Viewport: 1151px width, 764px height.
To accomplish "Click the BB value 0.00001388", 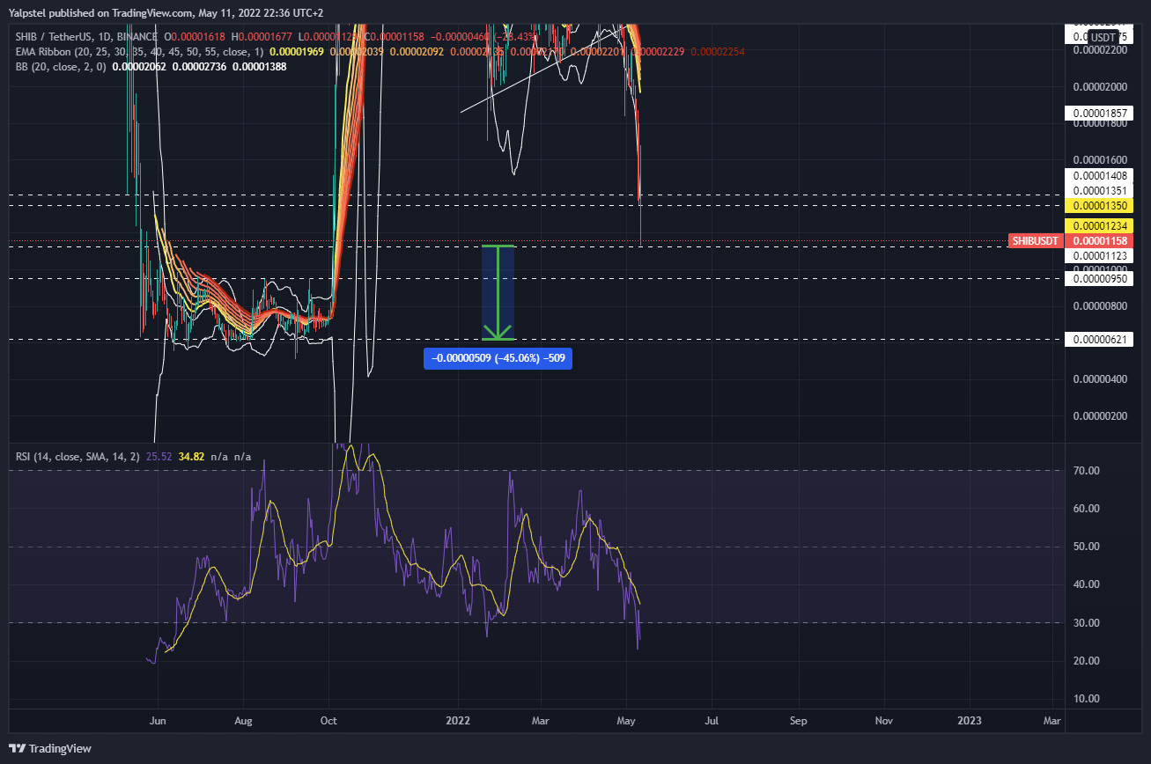I will click(x=262, y=67).
